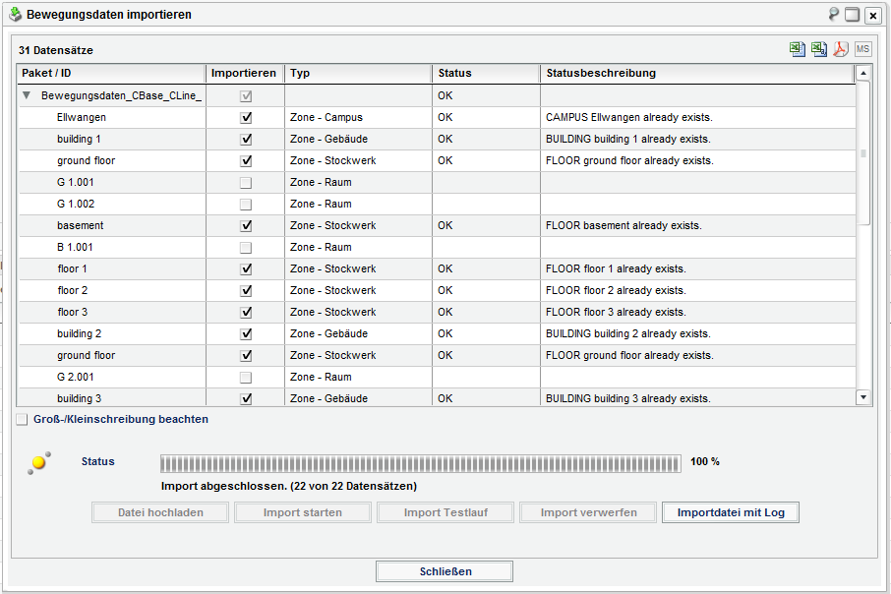Open Importdatei mit Log
This screenshot has width=891, height=594.
(730, 512)
